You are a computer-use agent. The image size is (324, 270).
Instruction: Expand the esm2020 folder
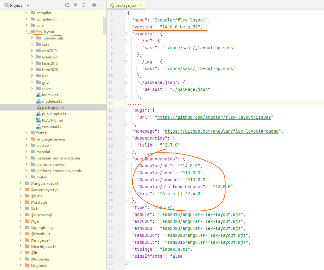pyautogui.click(x=32, y=51)
